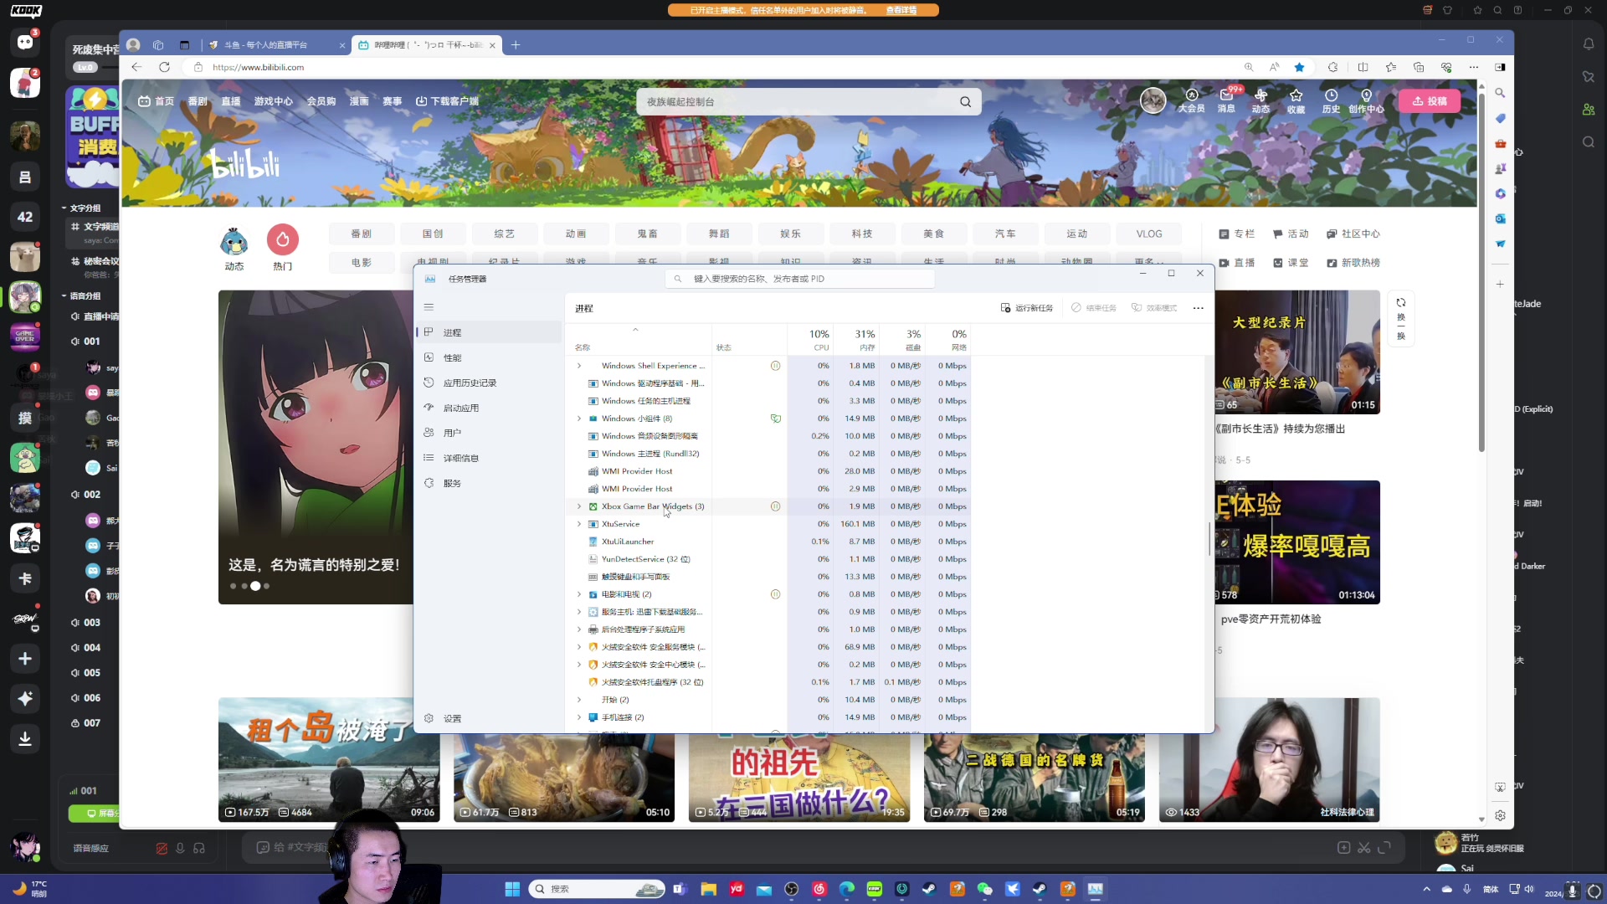This screenshot has height=904, width=1607.
Task: Open Task Manager 设置 (Settings)
Action: 490,718
